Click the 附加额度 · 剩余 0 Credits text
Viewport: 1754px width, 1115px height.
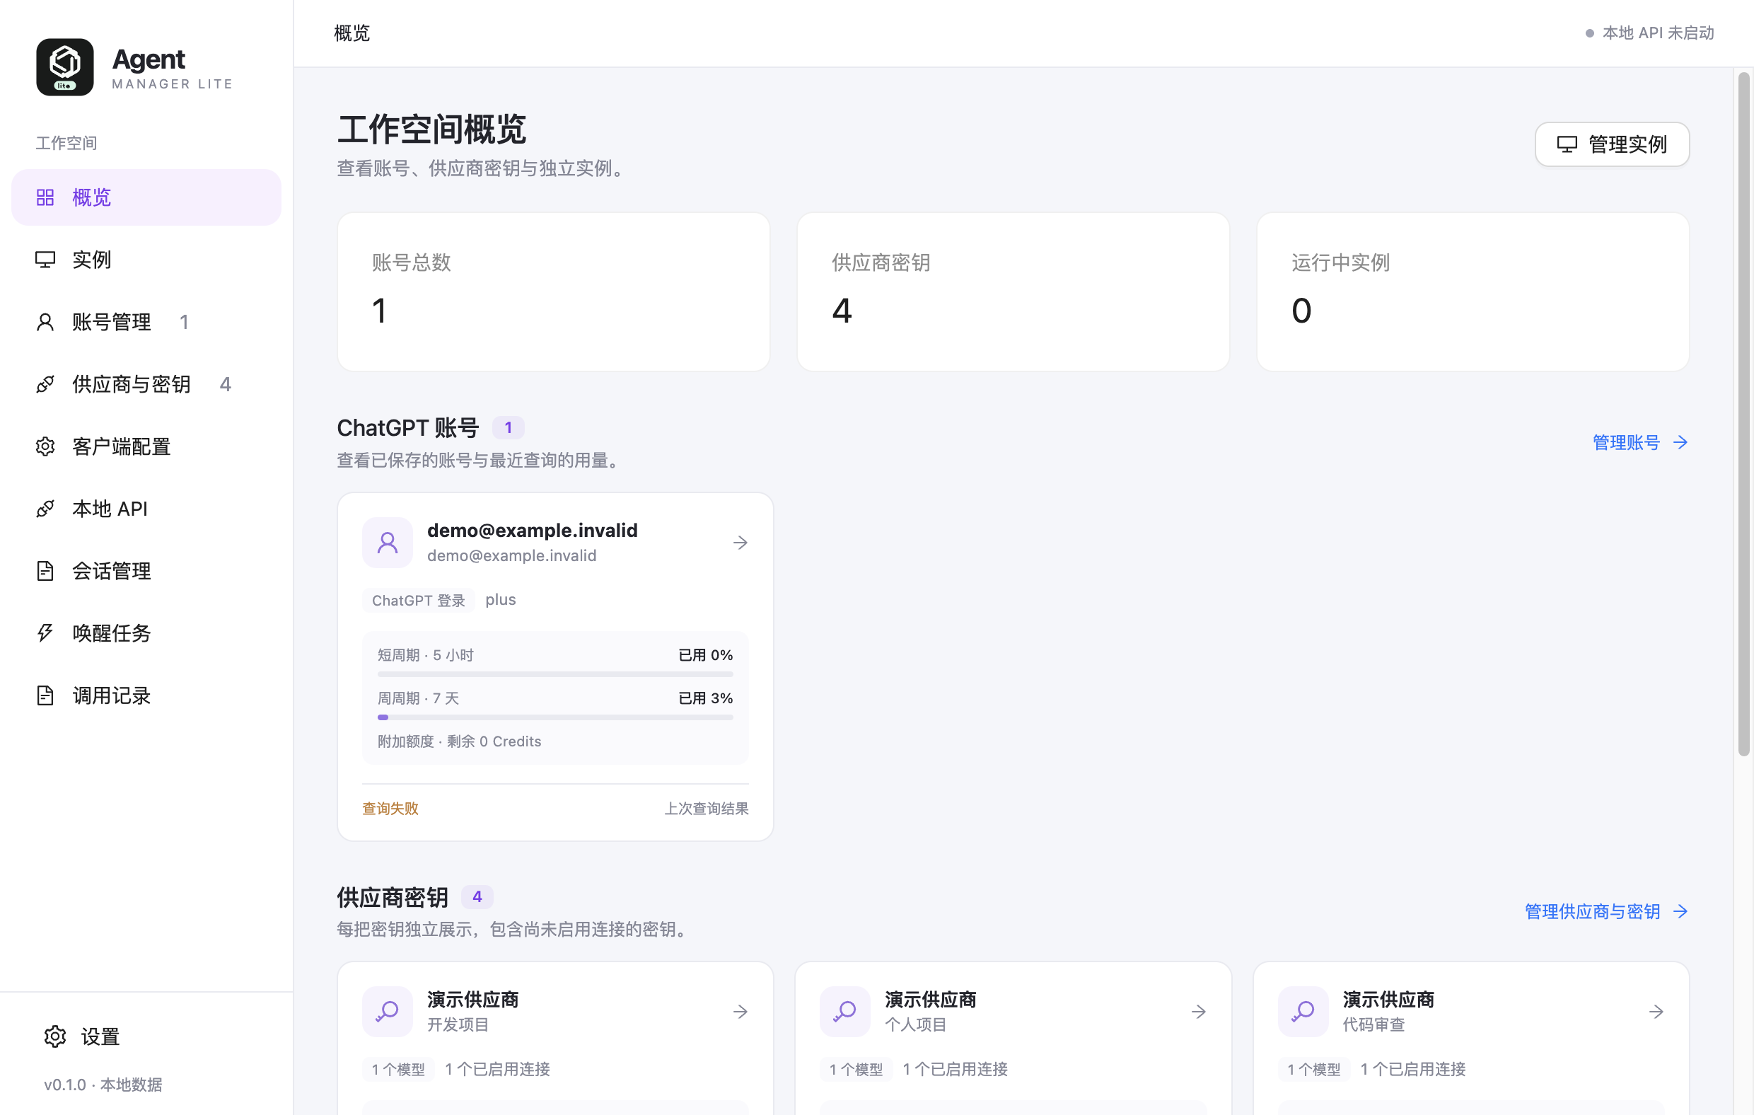click(459, 741)
